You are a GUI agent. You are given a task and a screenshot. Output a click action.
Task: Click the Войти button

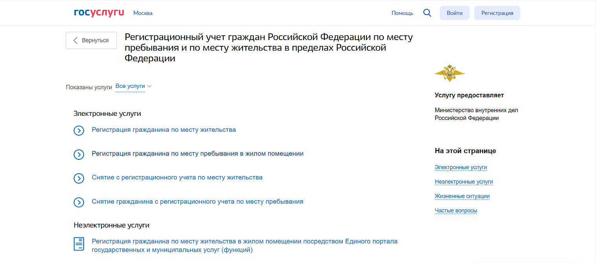click(454, 13)
